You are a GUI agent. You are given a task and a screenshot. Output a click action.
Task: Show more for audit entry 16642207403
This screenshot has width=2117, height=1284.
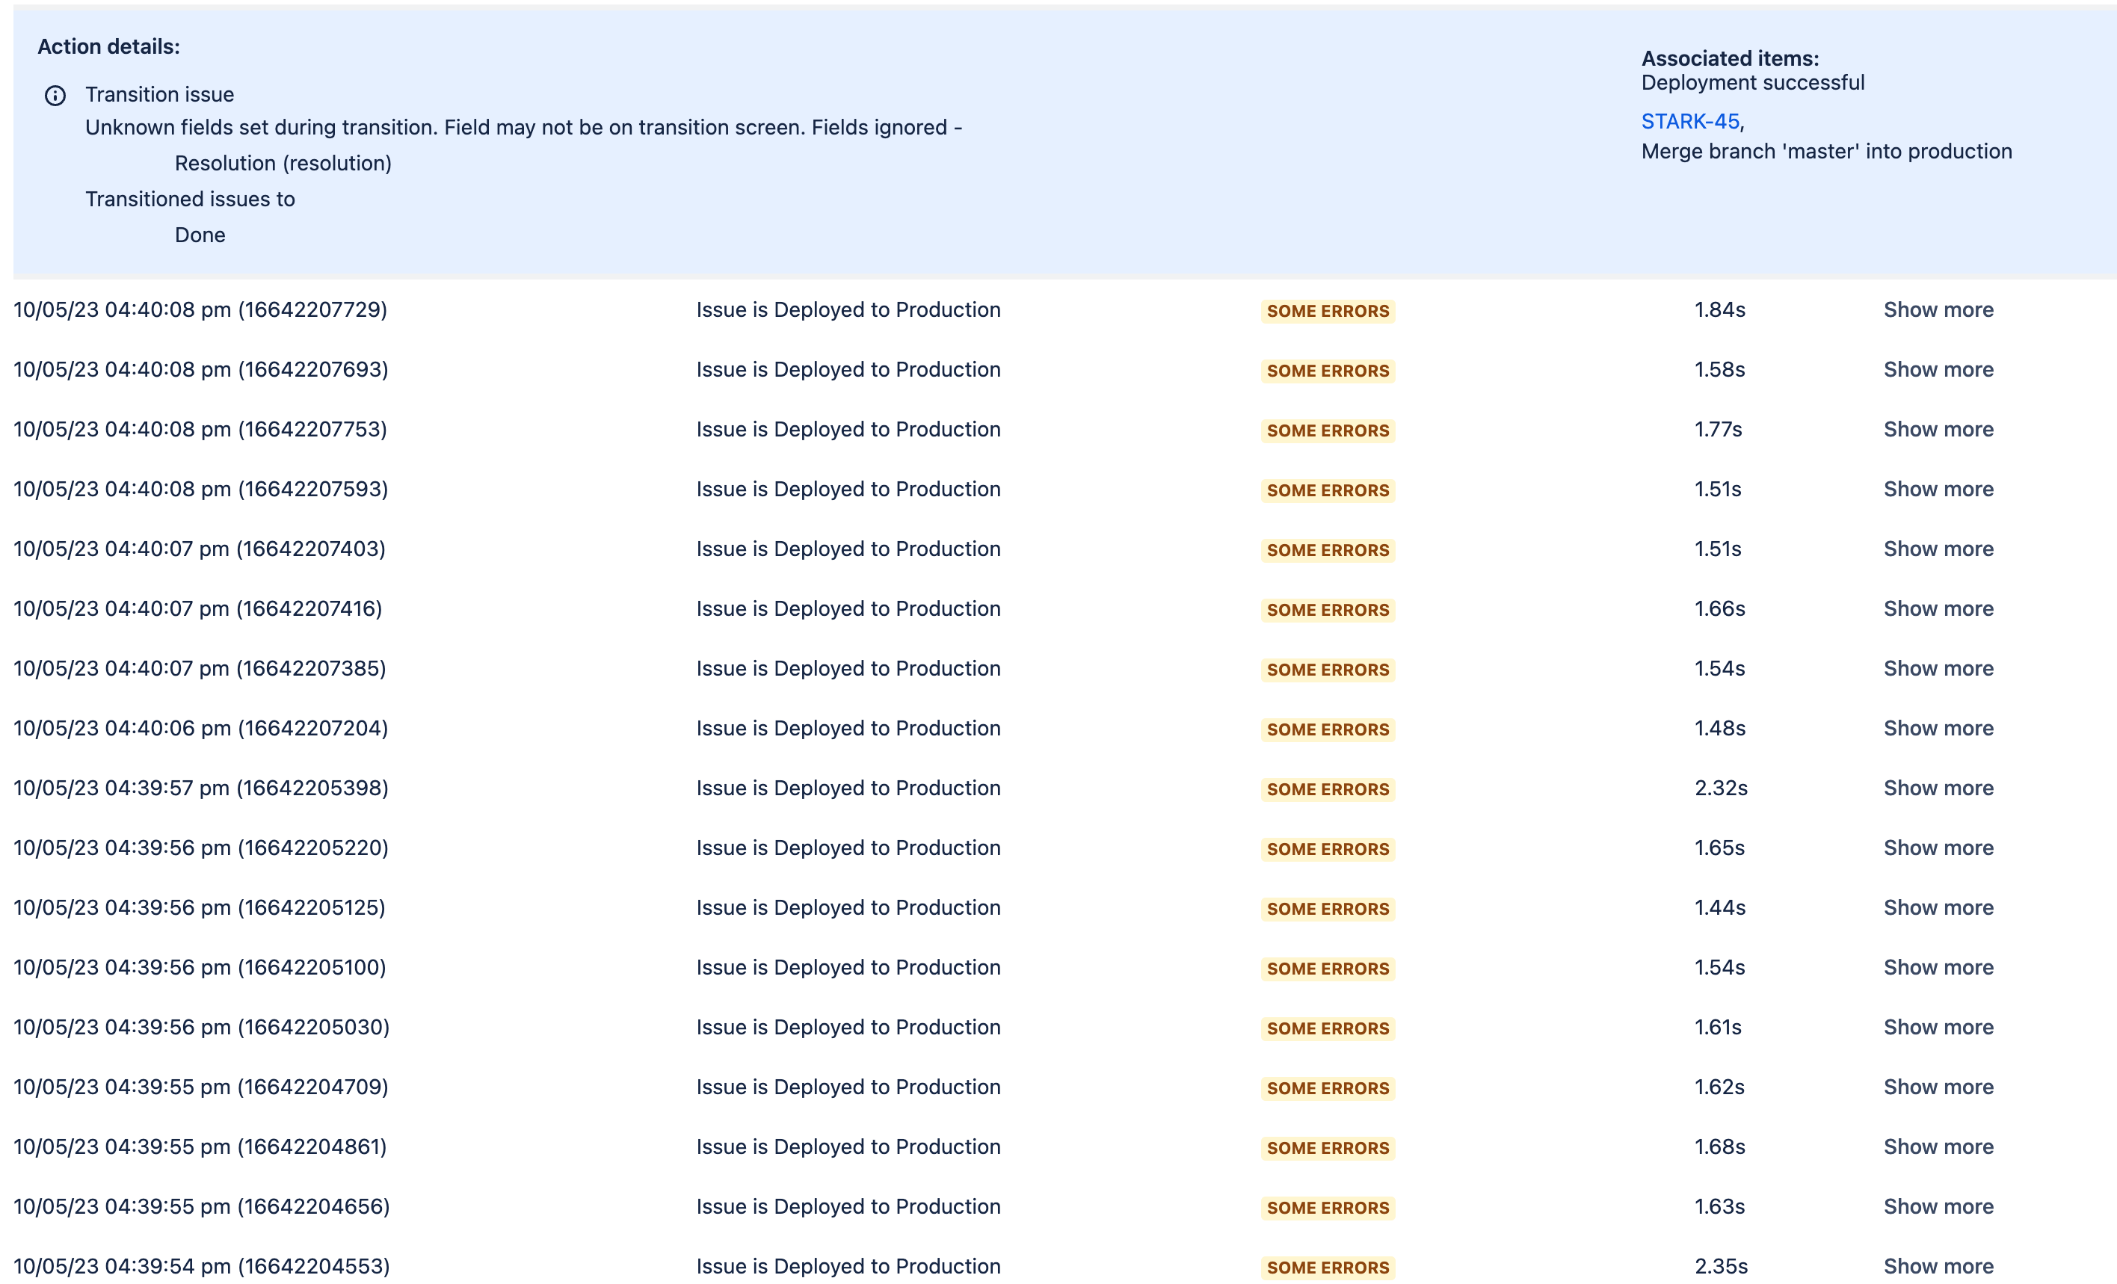point(1938,549)
